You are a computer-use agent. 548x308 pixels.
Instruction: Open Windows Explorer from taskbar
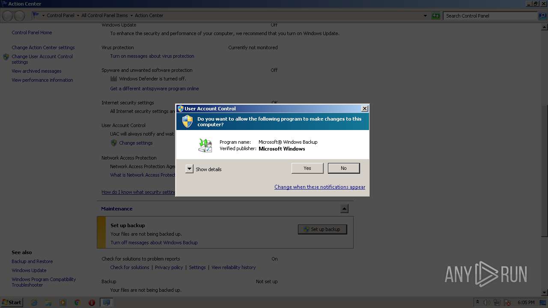(48, 302)
